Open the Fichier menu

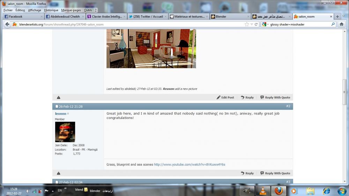(x=8, y=10)
